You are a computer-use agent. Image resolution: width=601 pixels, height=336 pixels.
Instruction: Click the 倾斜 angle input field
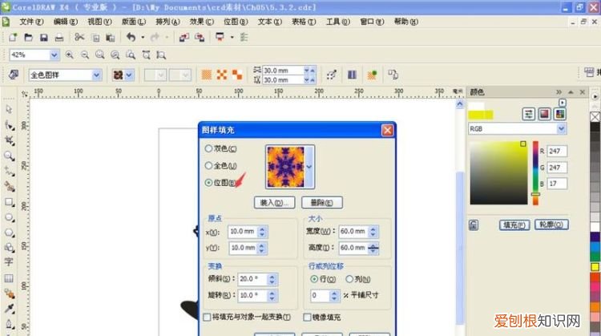252,279
